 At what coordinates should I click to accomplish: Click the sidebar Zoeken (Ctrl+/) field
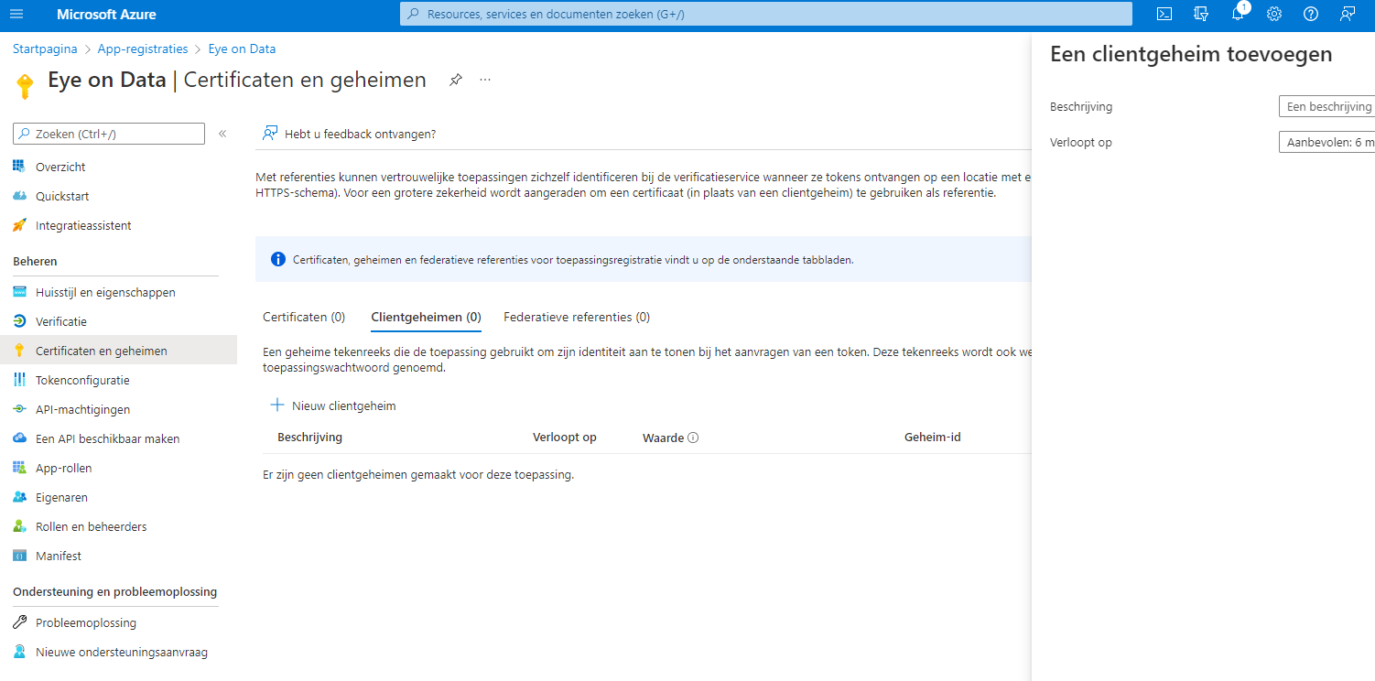(109, 134)
